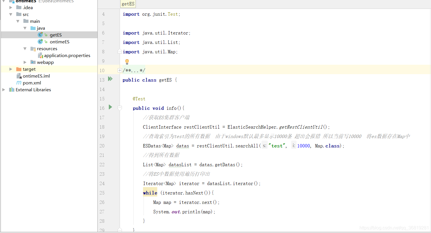The width and height of the screenshot is (431, 233).
Task: Click the main folder icon
Action: click(x=26, y=21)
